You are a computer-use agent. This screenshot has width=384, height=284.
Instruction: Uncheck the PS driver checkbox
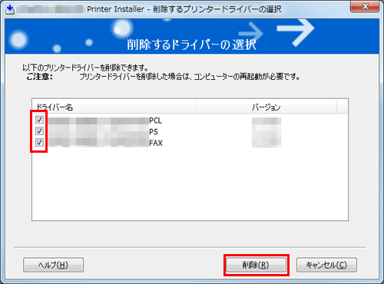(x=39, y=131)
